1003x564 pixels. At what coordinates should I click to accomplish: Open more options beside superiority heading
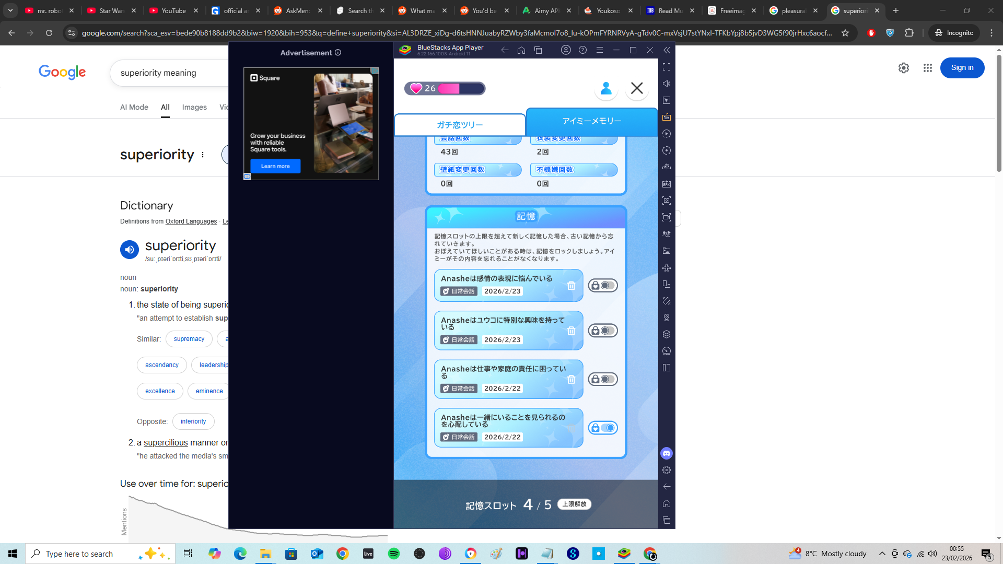203,155
